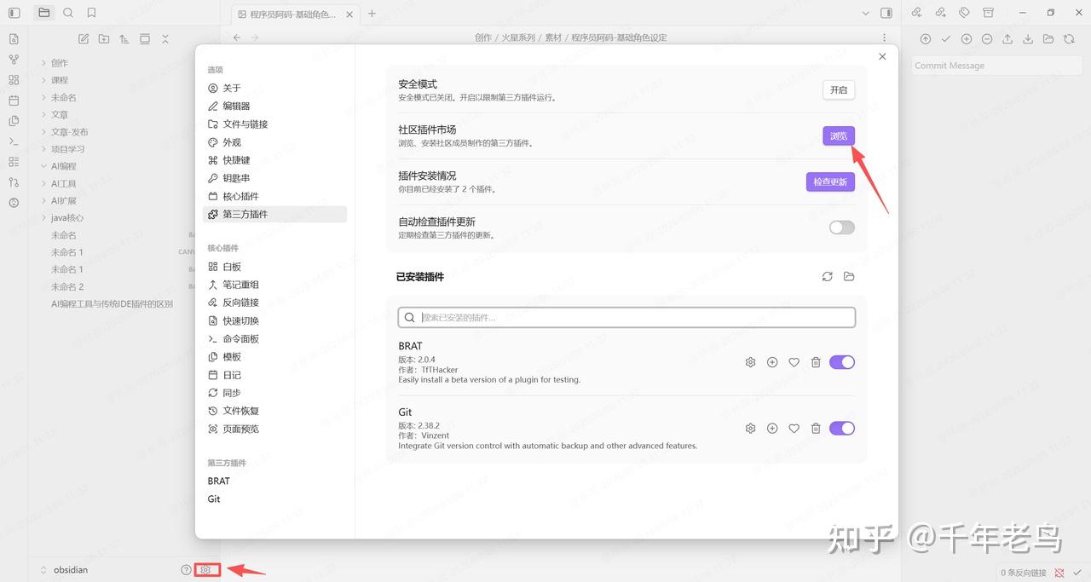
Task: Open the tags pane in right sidebar
Action: (964, 13)
